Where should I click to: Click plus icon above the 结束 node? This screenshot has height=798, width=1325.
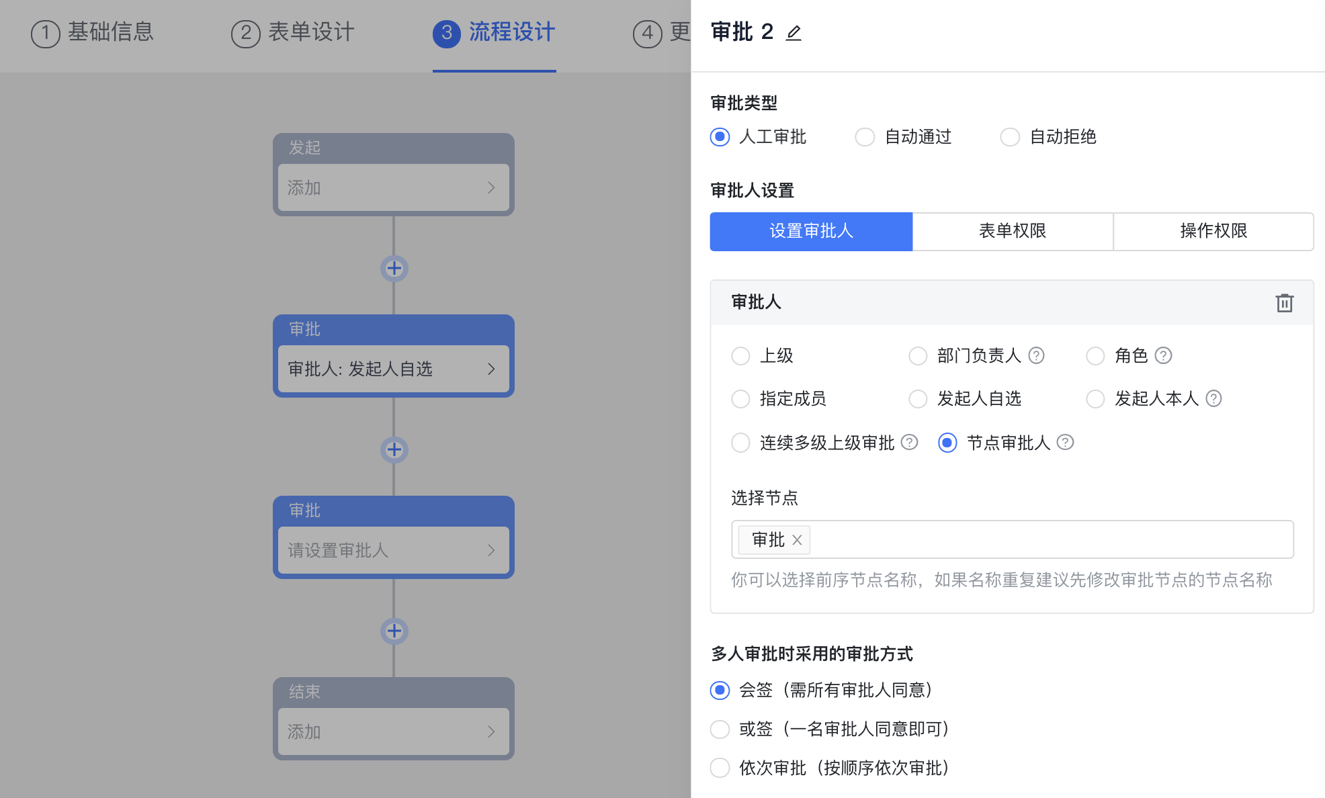pos(394,631)
